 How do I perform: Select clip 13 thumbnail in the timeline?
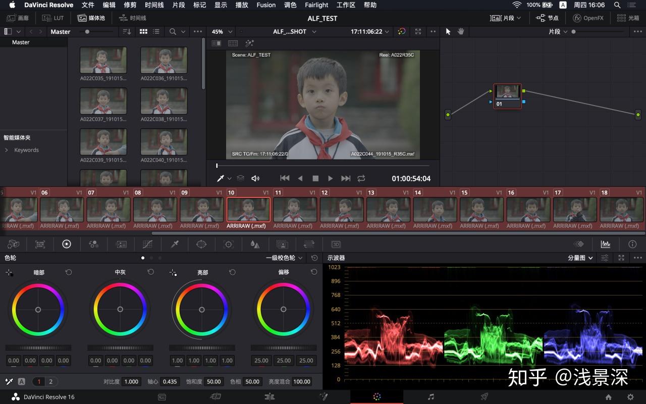click(388, 209)
